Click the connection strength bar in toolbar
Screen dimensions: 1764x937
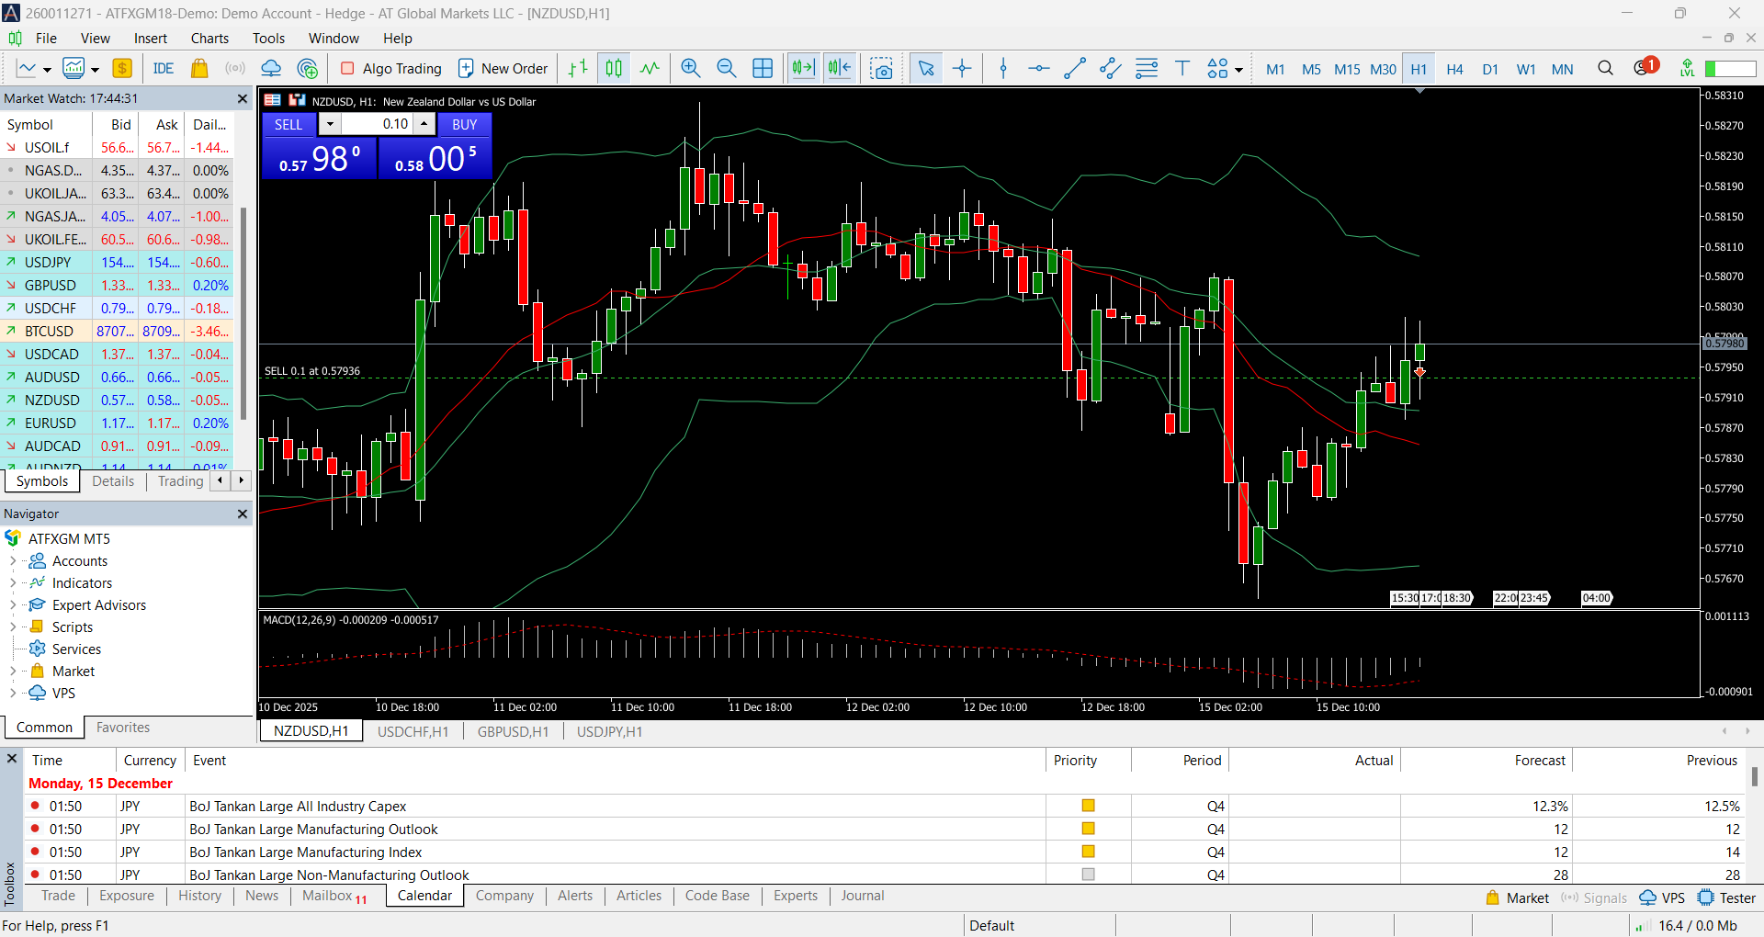(1730, 69)
